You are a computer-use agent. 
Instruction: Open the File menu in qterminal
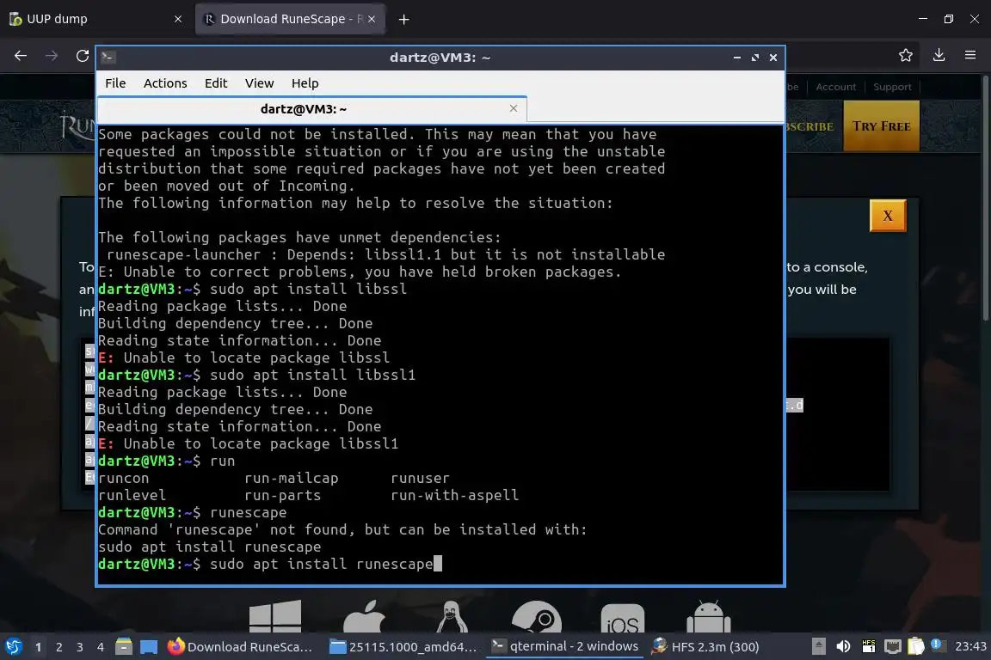pyautogui.click(x=115, y=83)
